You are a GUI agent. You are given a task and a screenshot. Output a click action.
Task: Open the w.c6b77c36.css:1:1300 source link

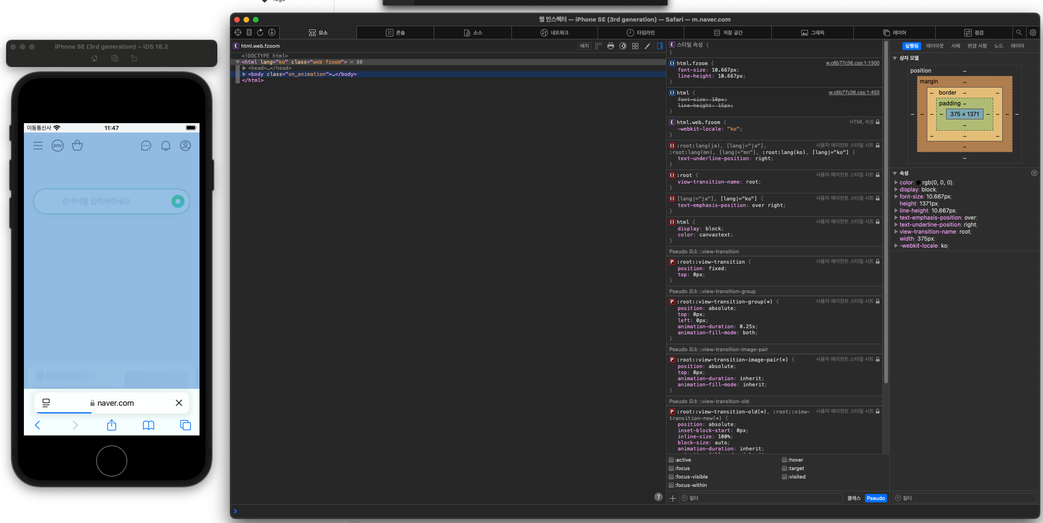[852, 63]
